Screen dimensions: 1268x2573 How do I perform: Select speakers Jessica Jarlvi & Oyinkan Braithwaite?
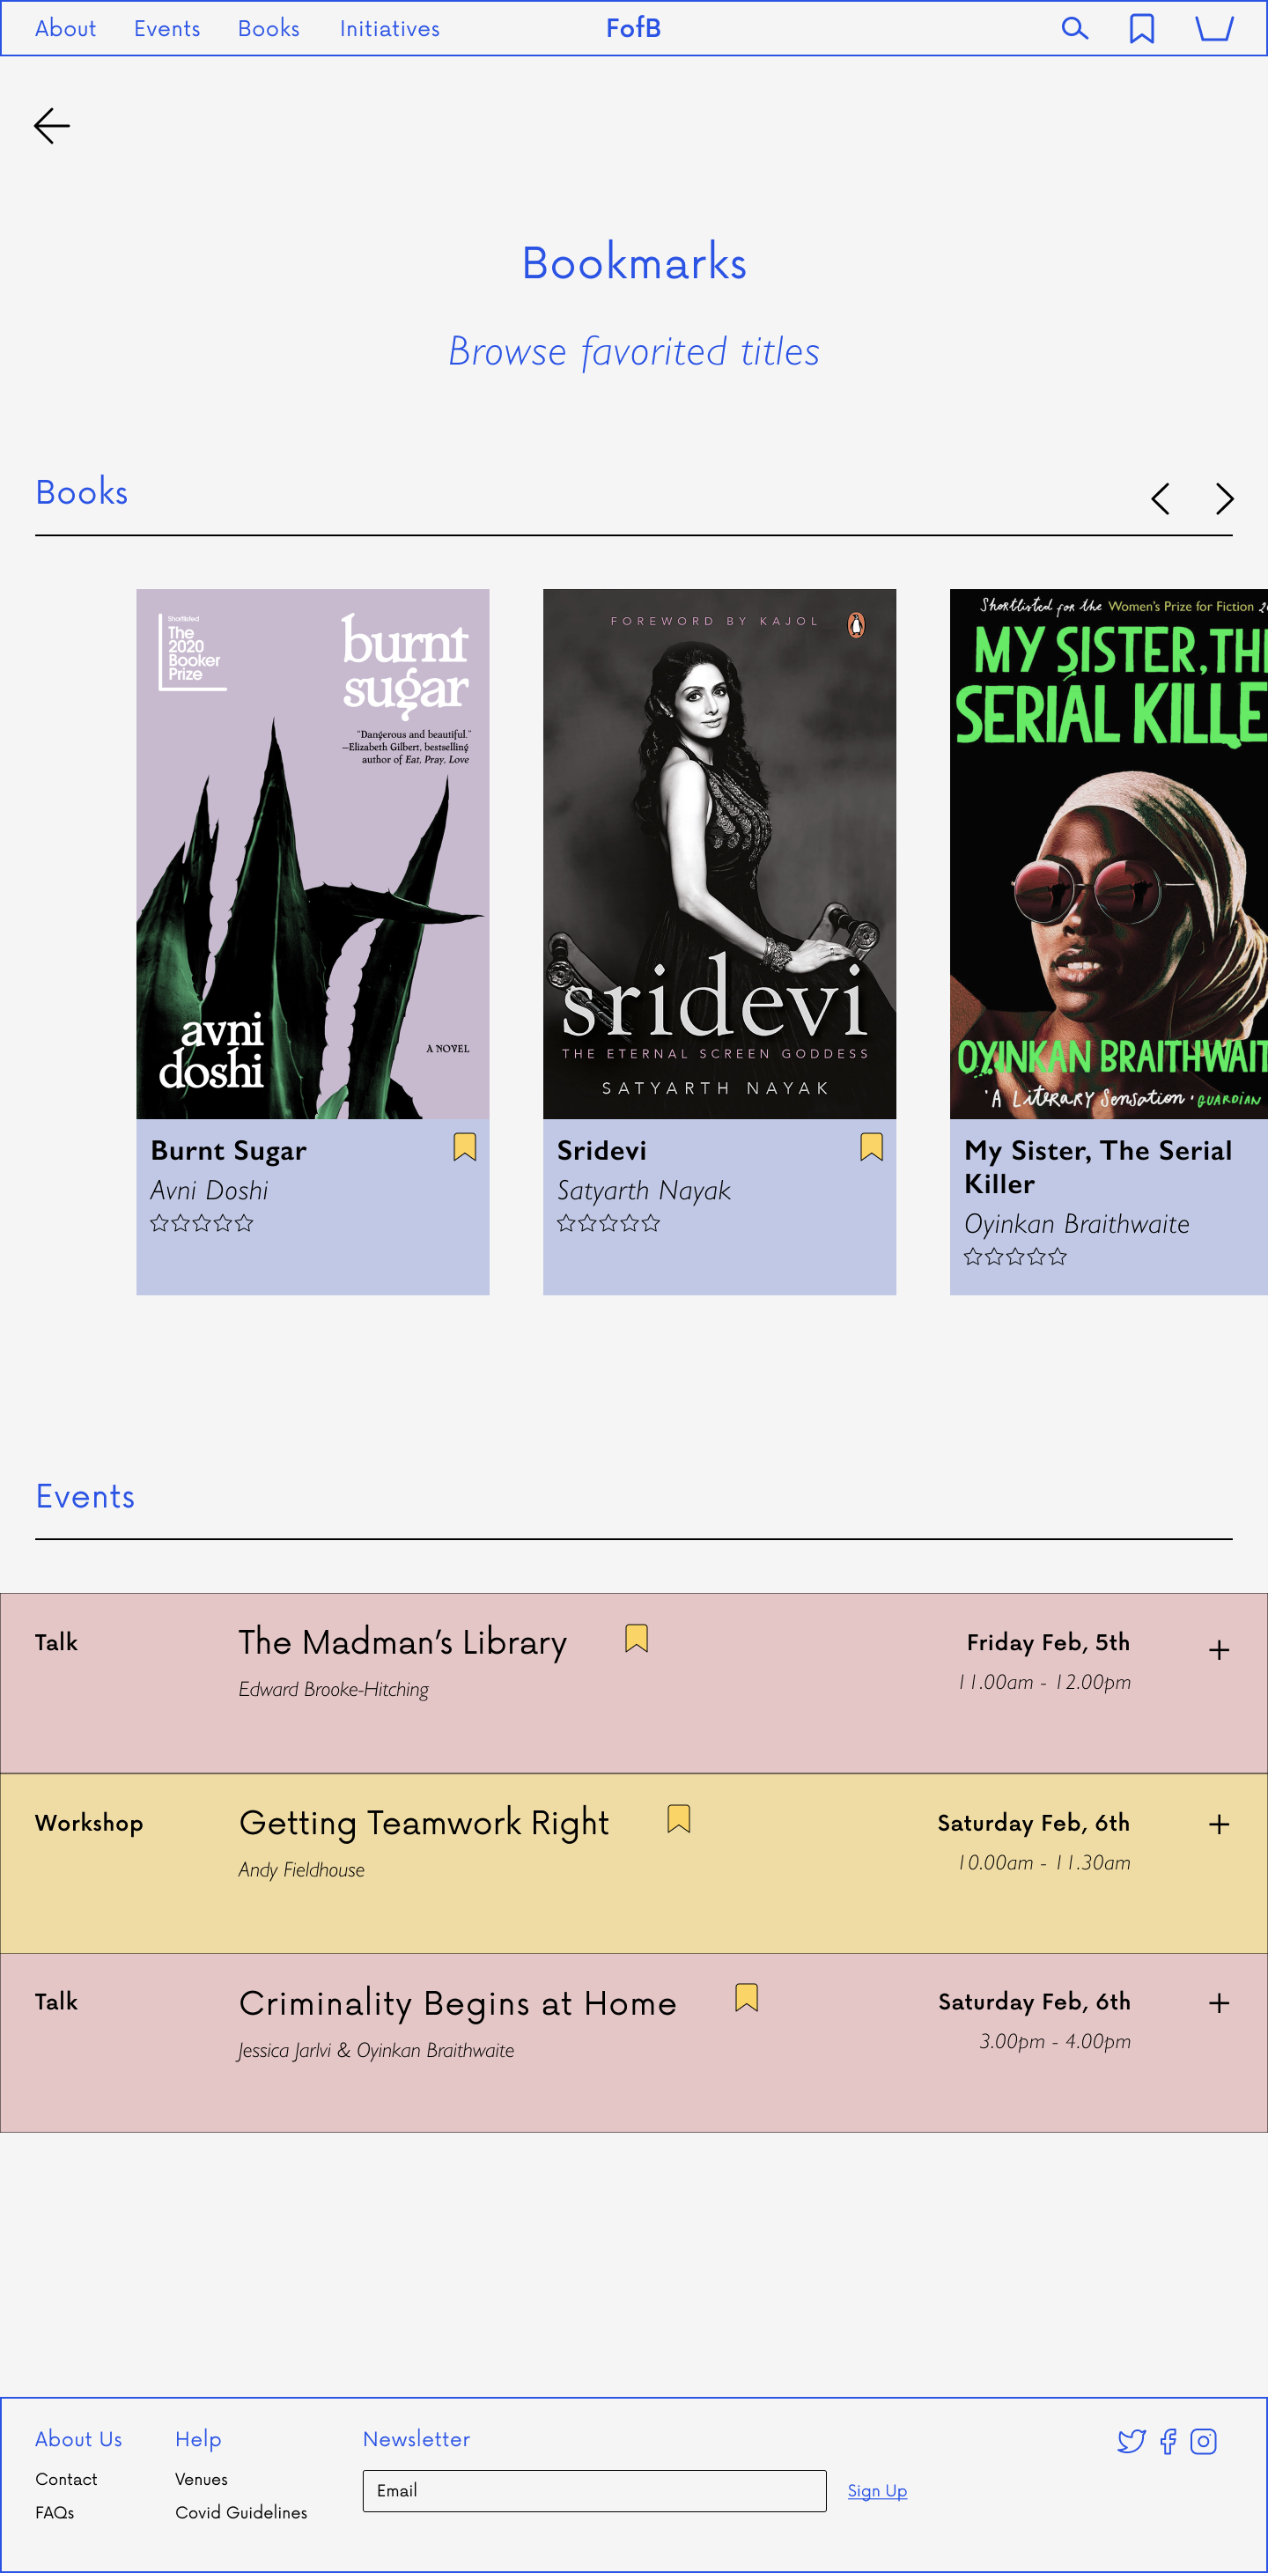coord(376,2051)
